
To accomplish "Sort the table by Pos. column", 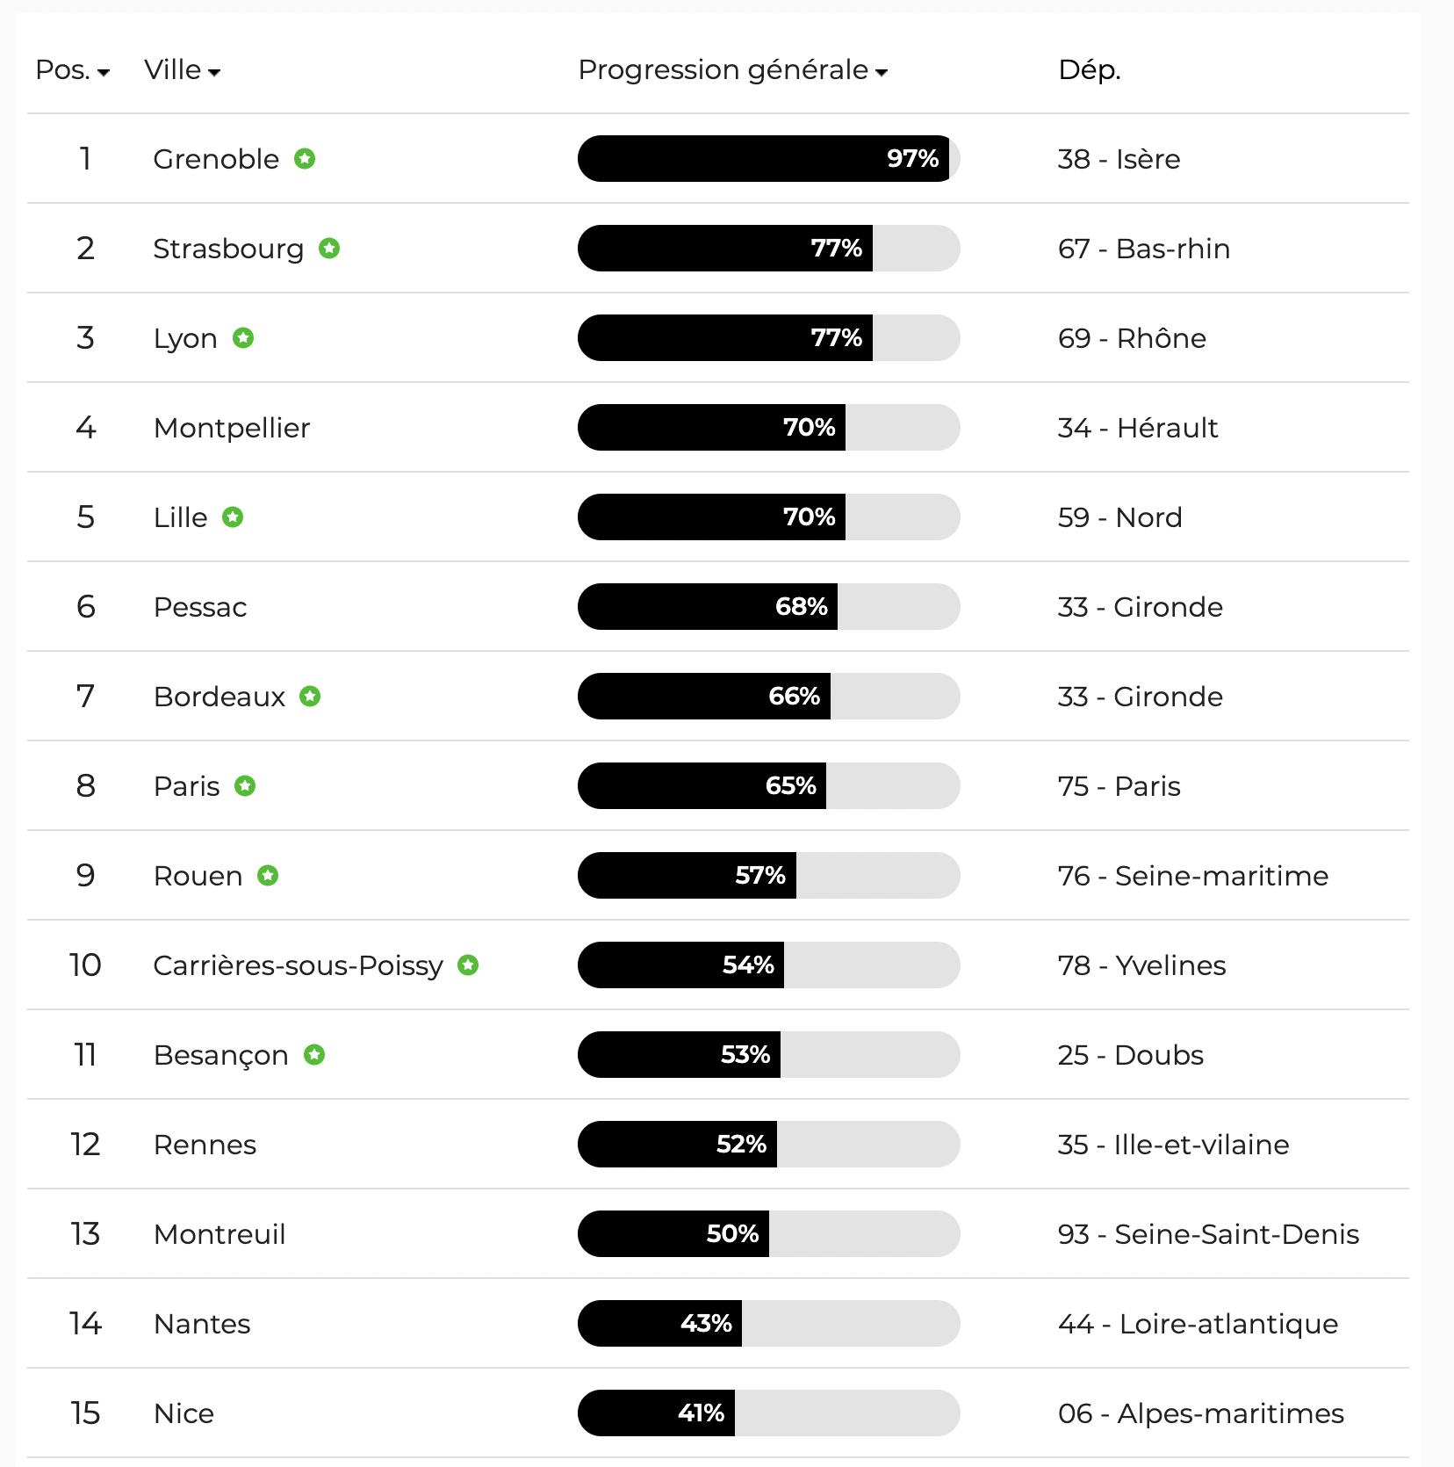I will 72,70.
